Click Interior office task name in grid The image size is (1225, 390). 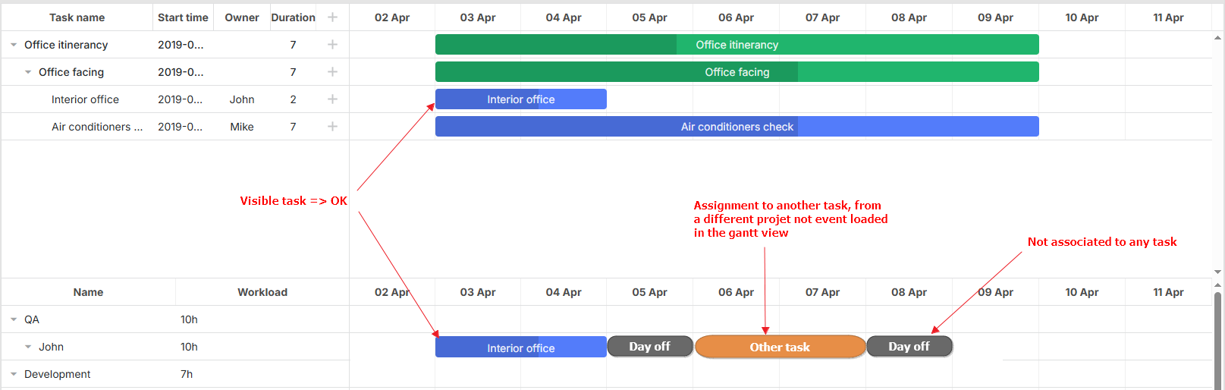tap(85, 99)
